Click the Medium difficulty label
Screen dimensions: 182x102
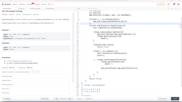tap(5, 14)
